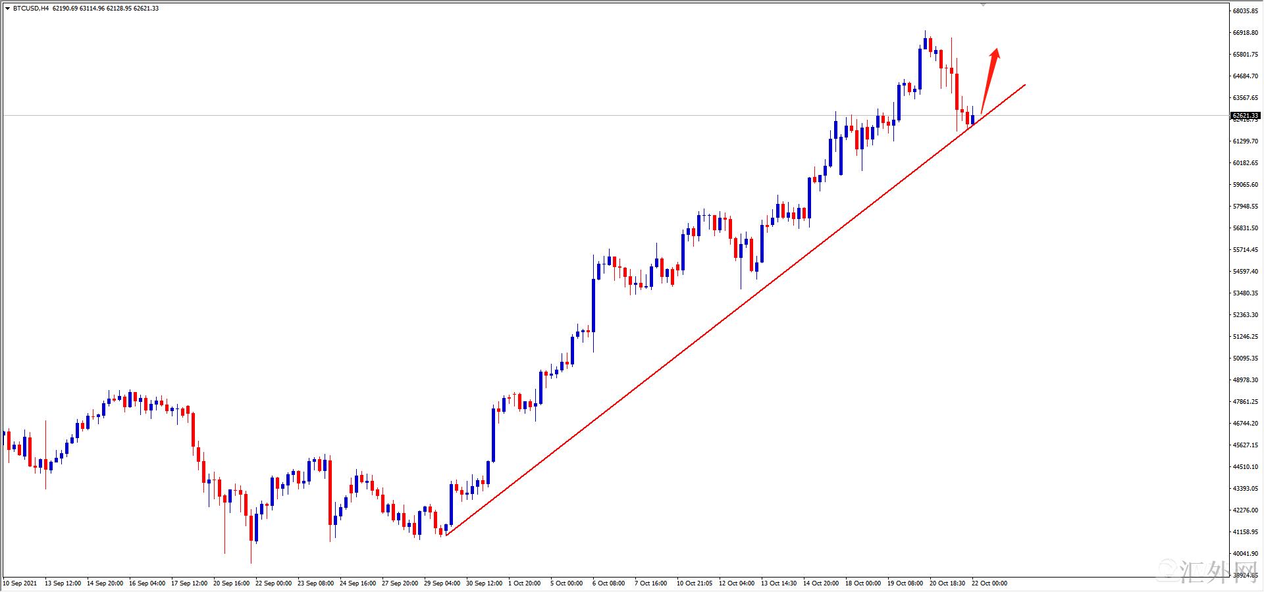Image resolution: width=1264 pixels, height=592 pixels.
Task: Click the 12 Oct 04:00 time axis label
Action: pyautogui.click(x=736, y=583)
